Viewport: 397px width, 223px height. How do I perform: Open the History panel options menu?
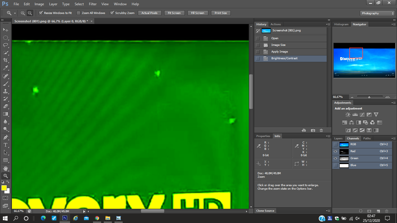[328, 24]
